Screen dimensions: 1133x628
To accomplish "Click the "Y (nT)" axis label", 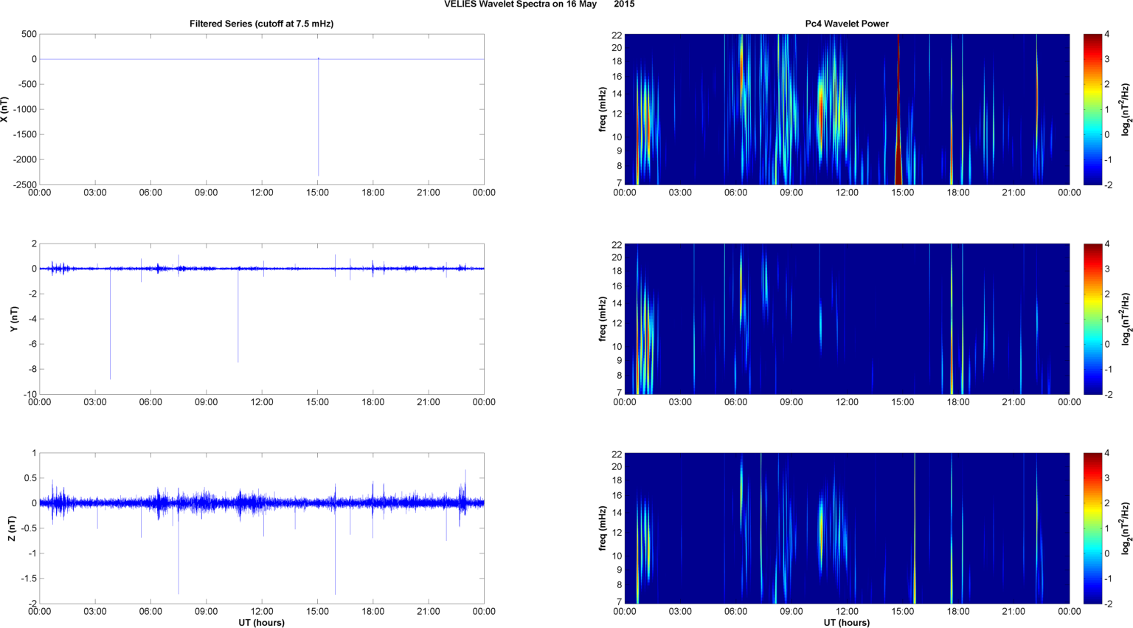I will [14, 319].
